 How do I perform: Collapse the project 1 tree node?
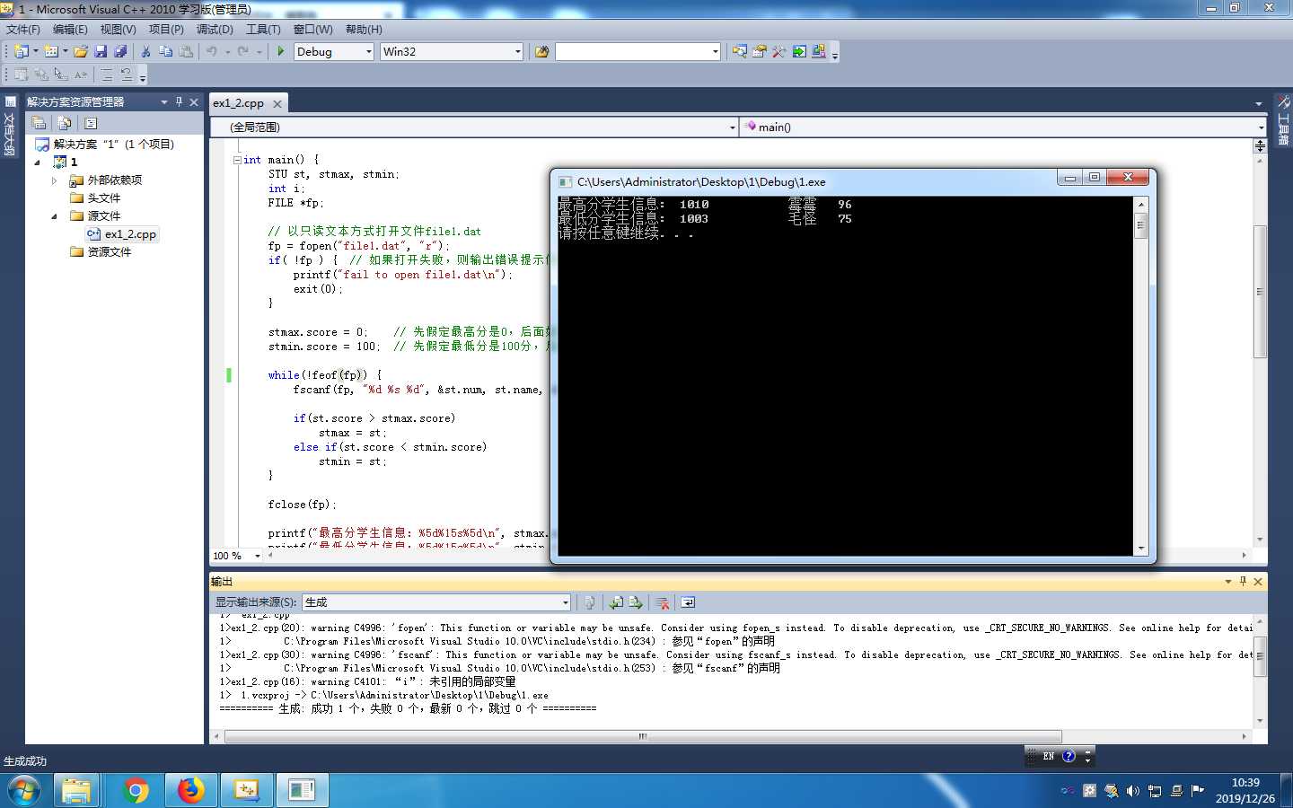(x=38, y=162)
